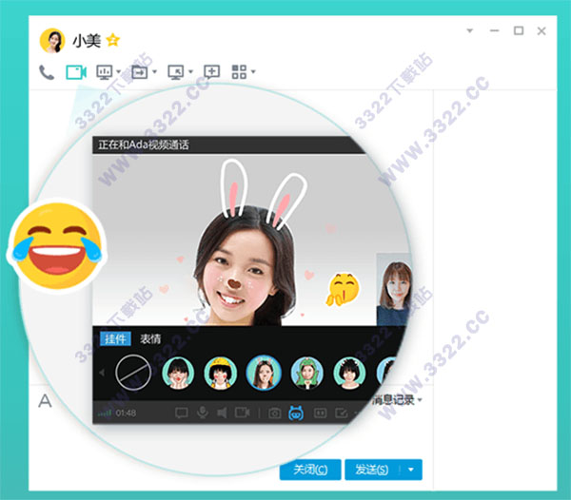The height and width of the screenshot is (500, 571).
Task: Open the apps grid icon
Action: (x=239, y=71)
